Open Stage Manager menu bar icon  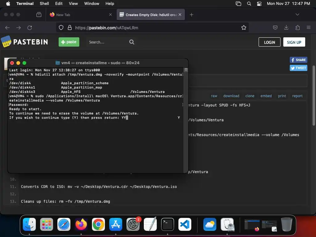point(238,3)
